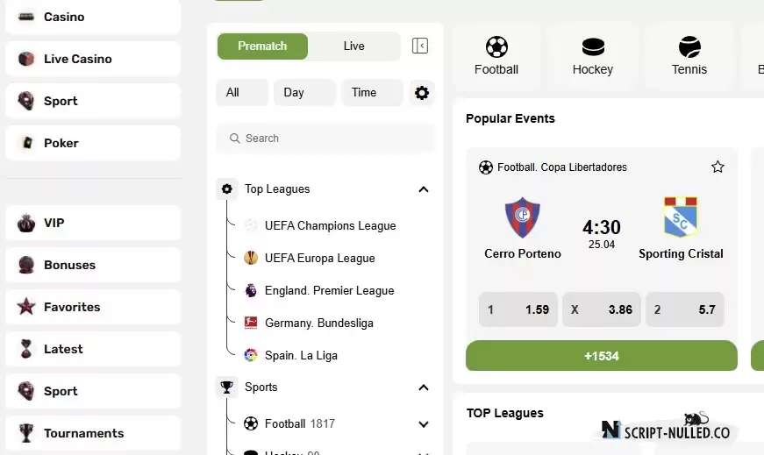Expand the Football 1817 list
This screenshot has height=455, width=764.
click(x=424, y=424)
